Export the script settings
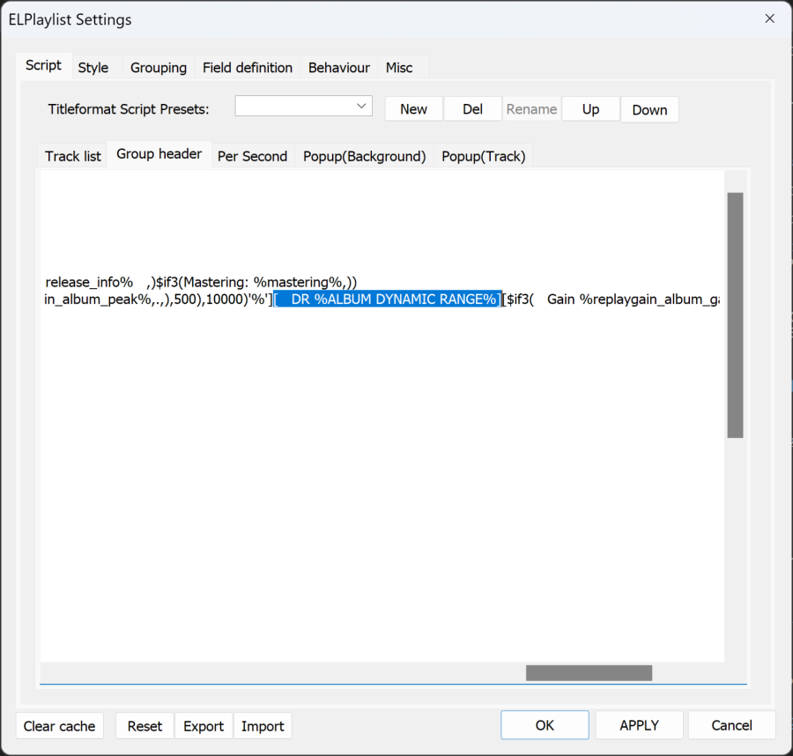This screenshot has width=793, height=756. click(x=204, y=726)
